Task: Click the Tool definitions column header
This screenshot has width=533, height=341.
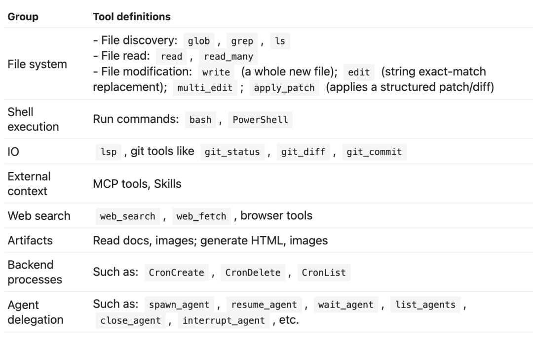Action: click(x=132, y=17)
